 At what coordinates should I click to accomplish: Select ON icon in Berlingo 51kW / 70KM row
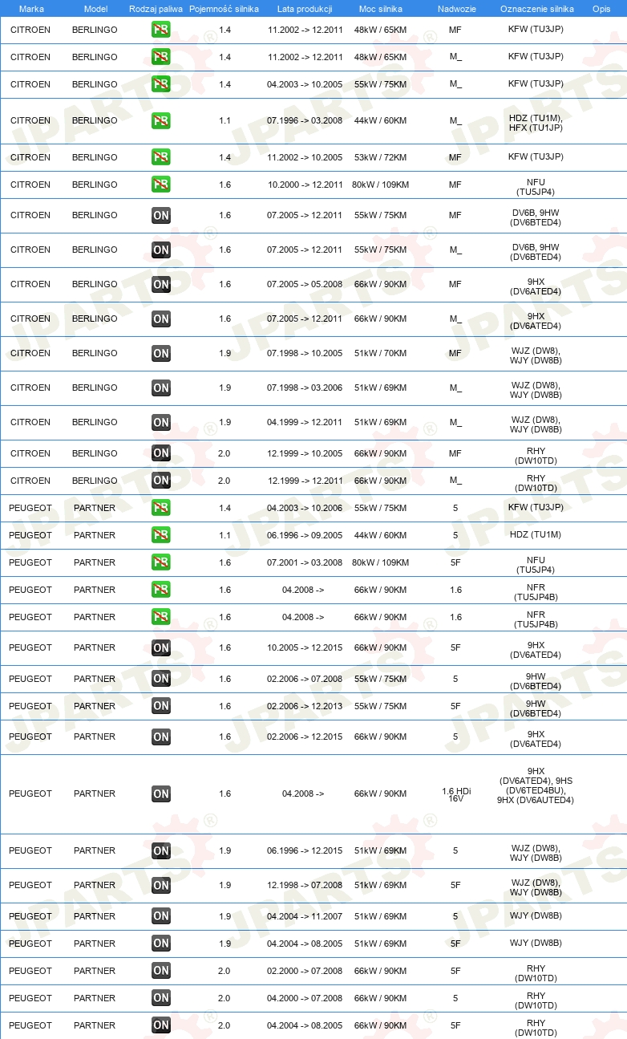(x=161, y=353)
